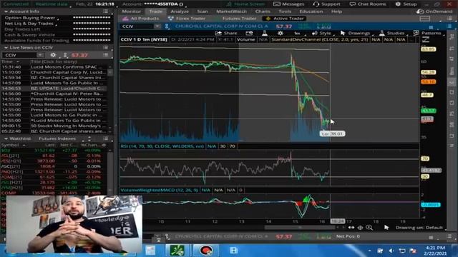Open the Live News panel menu icon
The width and height of the screenshot is (458, 257).
point(105,48)
